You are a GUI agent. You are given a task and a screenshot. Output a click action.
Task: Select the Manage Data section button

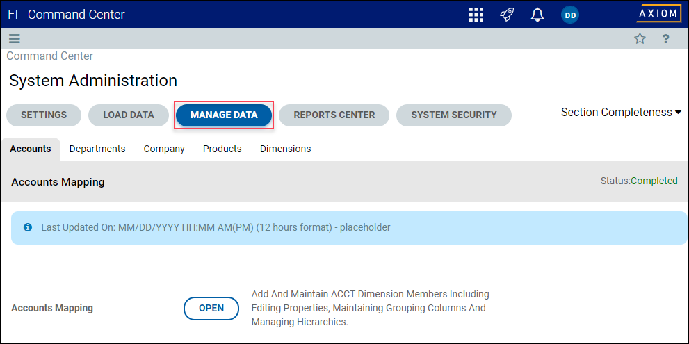pyautogui.click(x=224, y=115)
